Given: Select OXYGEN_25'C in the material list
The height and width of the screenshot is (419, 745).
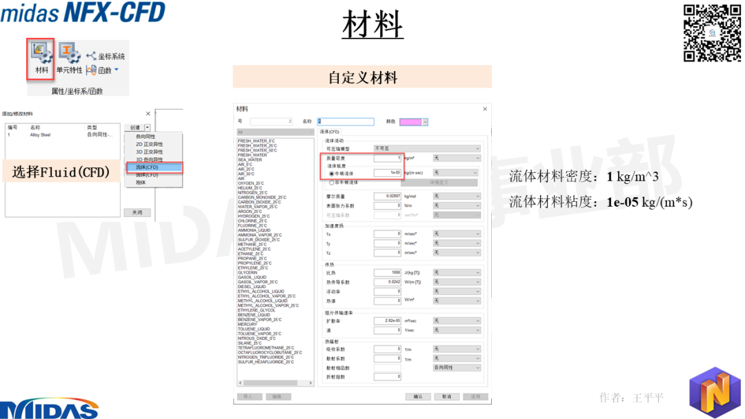Looking at the screenshot, I should [251, 183].
